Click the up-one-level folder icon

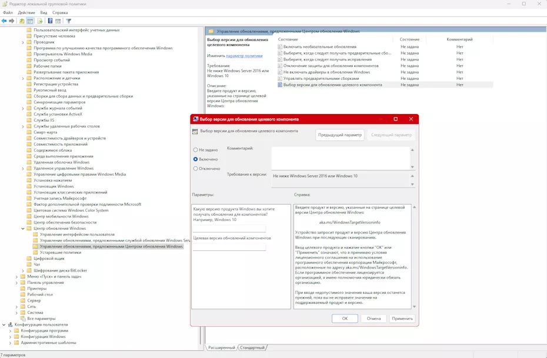(x=22, y=21)
